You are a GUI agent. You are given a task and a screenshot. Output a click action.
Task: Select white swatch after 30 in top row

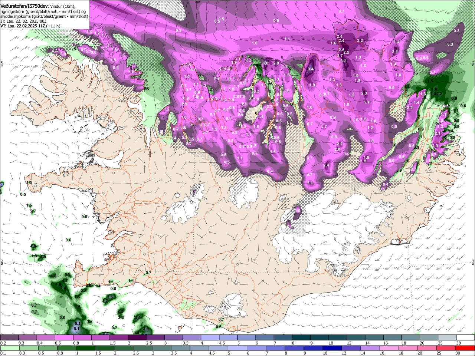466,337
